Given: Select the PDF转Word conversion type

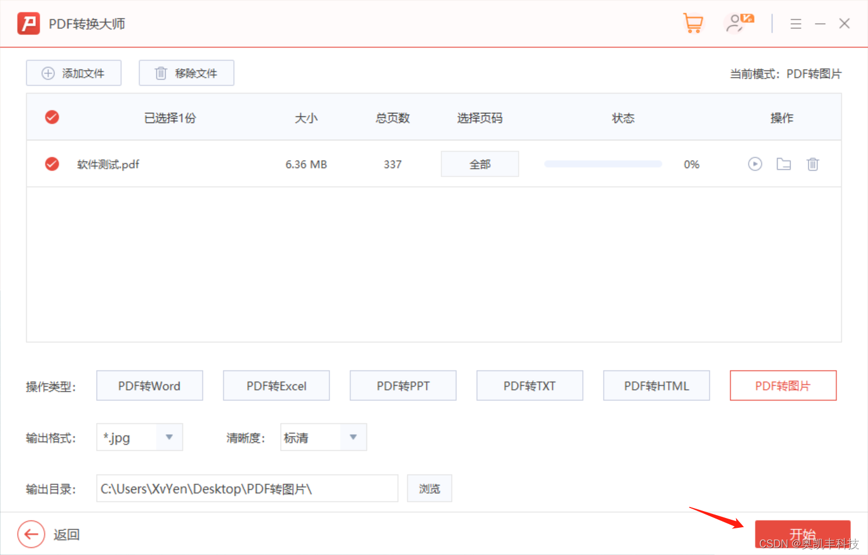Looking at the screenshot, I should pyautogui.click(x=149, y=386).
